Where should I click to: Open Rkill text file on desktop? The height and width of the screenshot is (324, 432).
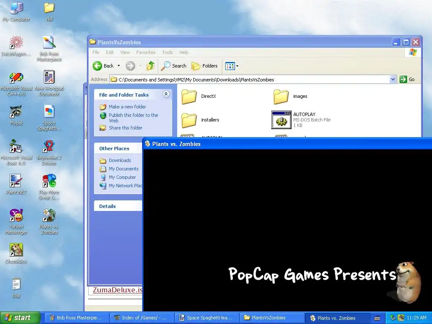point(16,288)
